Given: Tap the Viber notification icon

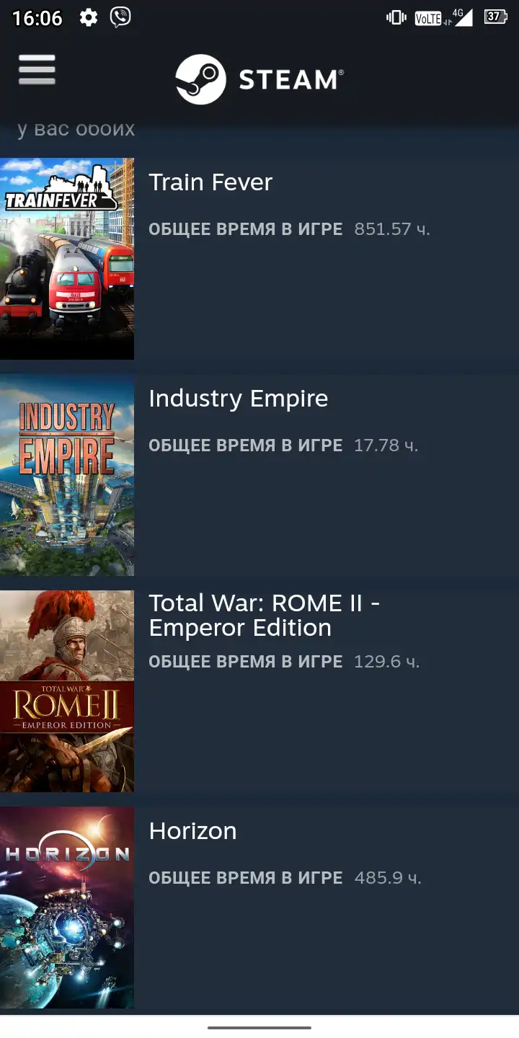Looking at the screenshot, I should tap(120, 17).
